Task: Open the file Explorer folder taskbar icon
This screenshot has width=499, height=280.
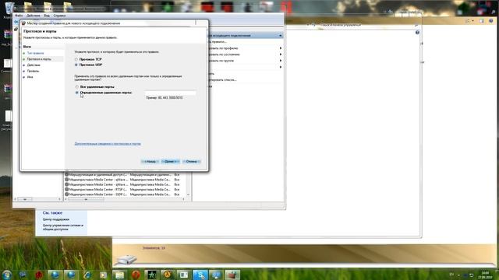Action: click(x=119, y=275)
